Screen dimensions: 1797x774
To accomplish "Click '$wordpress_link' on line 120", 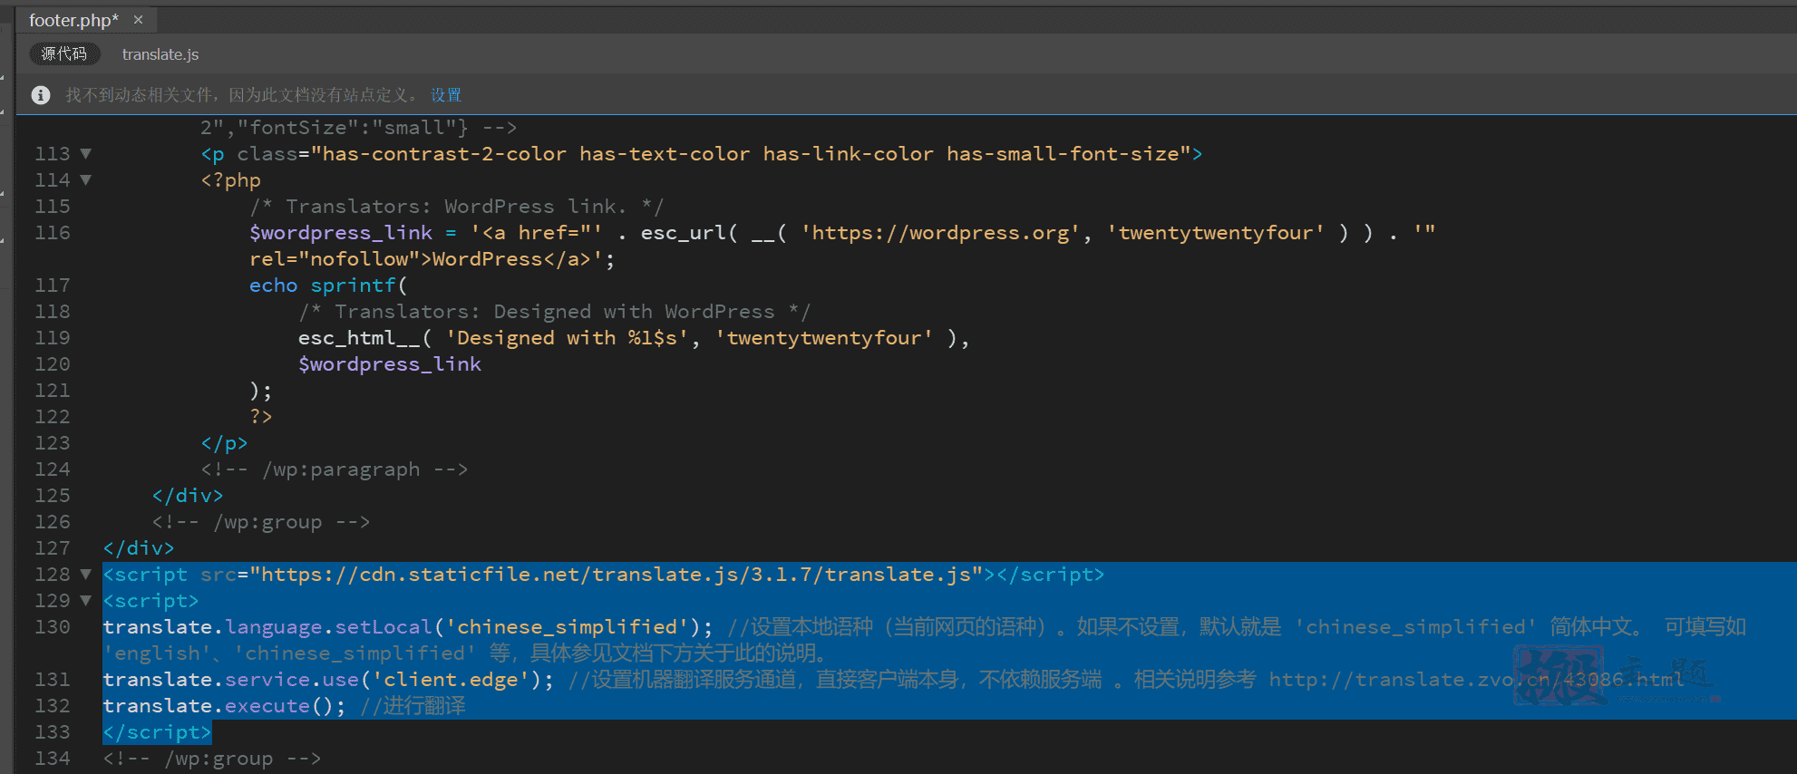I will (390, 364).
